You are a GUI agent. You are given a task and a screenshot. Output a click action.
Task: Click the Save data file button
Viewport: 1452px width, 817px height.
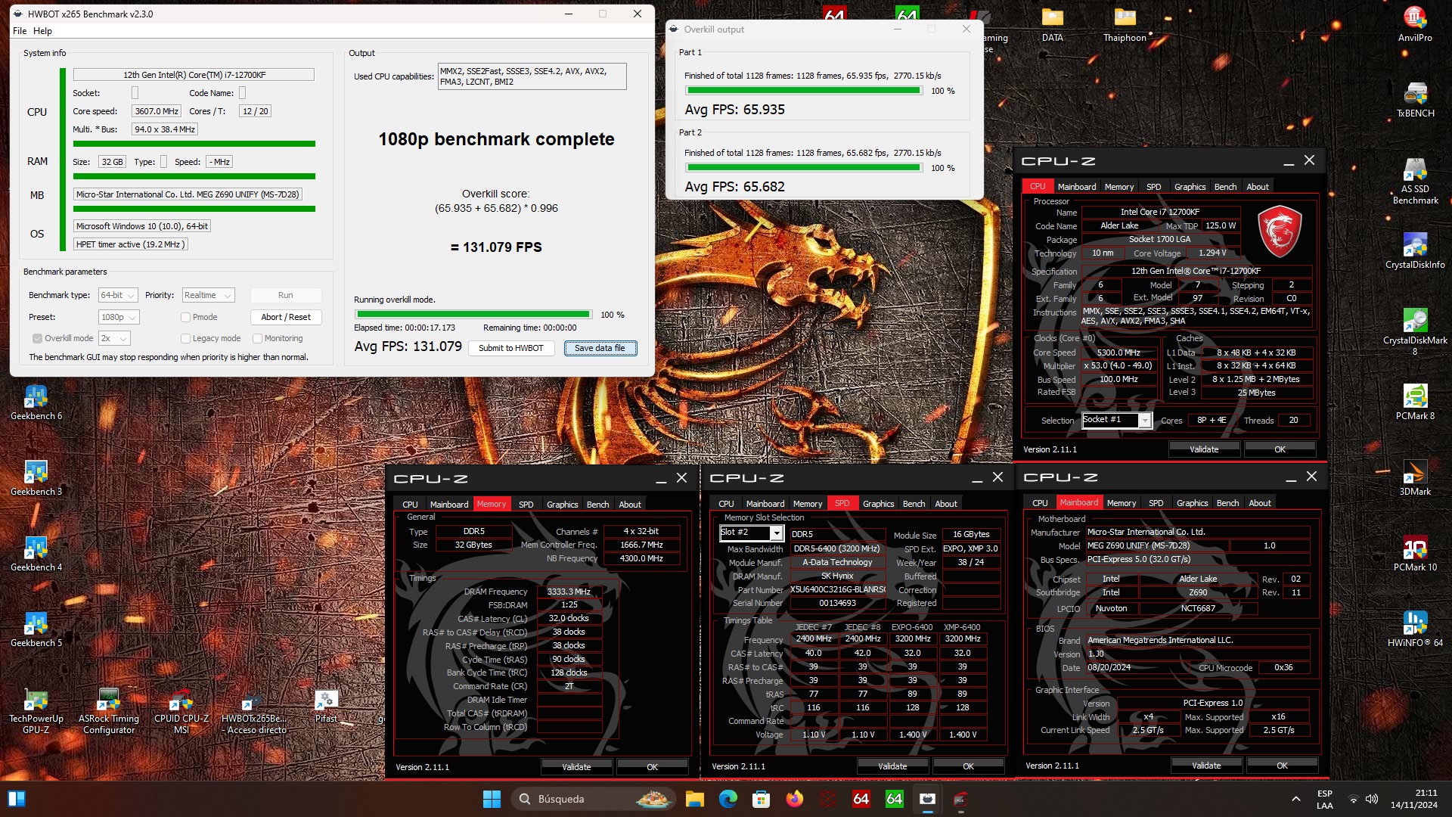click(600, 348)
